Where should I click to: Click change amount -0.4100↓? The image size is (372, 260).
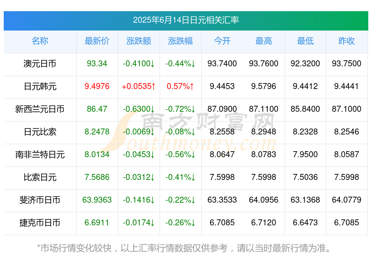coord(139,63)
